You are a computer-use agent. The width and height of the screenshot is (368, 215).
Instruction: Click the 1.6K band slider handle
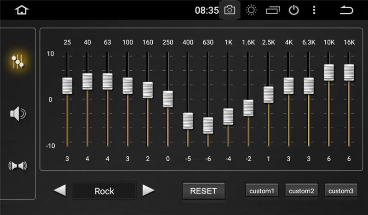[x=248, y=108]
